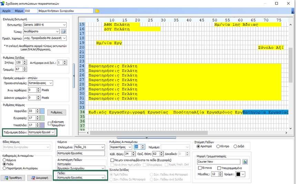Enable the Υπογραμμισμένα checkbox
The image size is (296, 184).
[219, 168]
